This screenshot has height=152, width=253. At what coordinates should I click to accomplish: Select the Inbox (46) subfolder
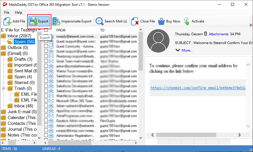tap(24, 106)
